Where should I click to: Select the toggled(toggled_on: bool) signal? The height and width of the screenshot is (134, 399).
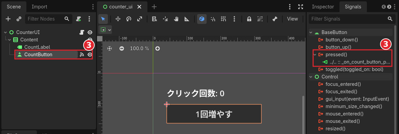click(354, 69)
